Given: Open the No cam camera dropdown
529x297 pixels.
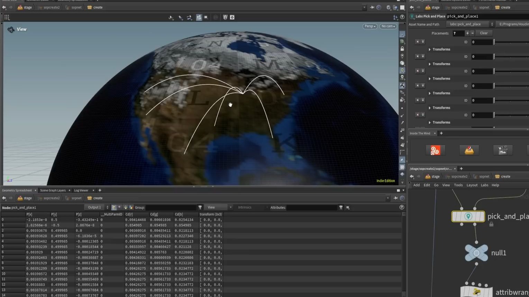Looking at the screenshot, I should click(388, 26).
